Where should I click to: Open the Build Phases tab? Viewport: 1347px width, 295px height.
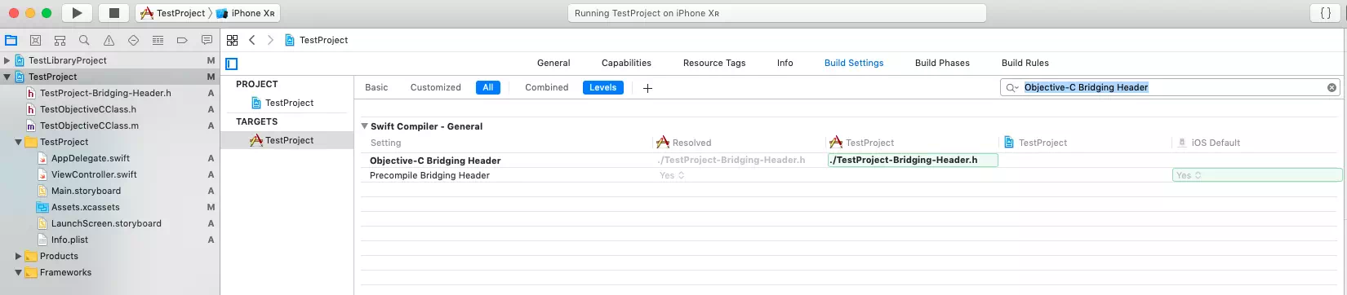pyautogui.click(x=942, y=63)
